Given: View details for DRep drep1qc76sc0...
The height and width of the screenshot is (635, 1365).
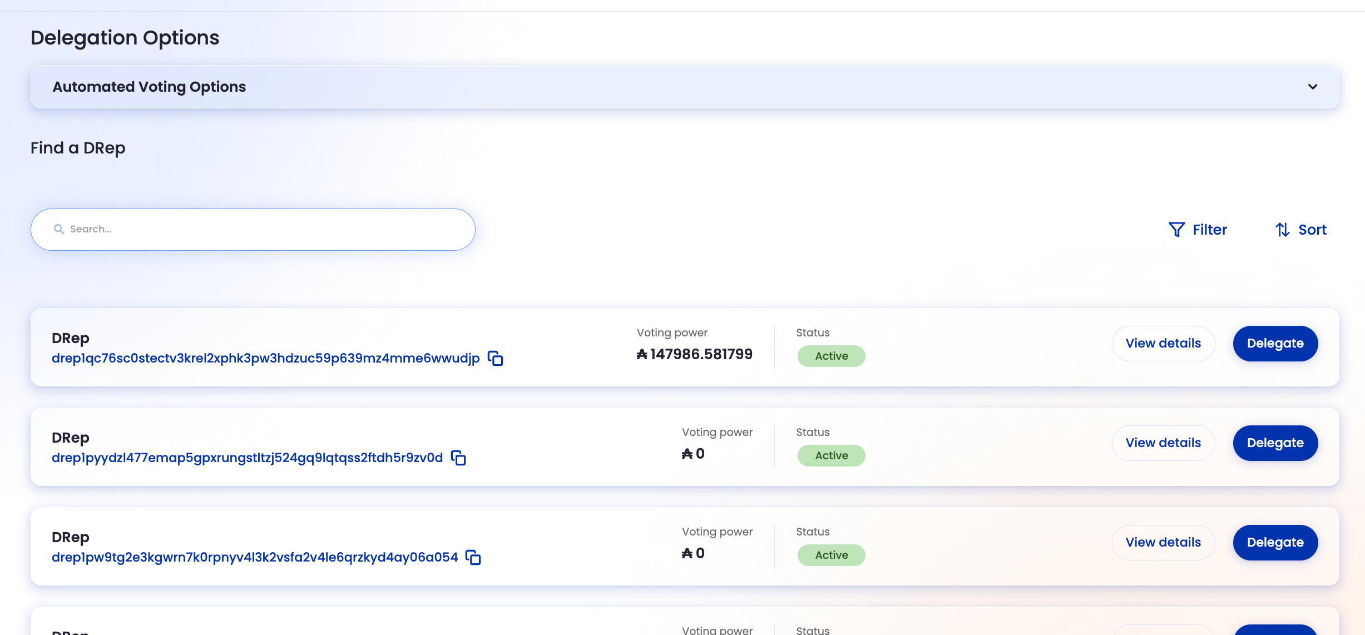Looking at the screenshot, I should point(1163,344).
